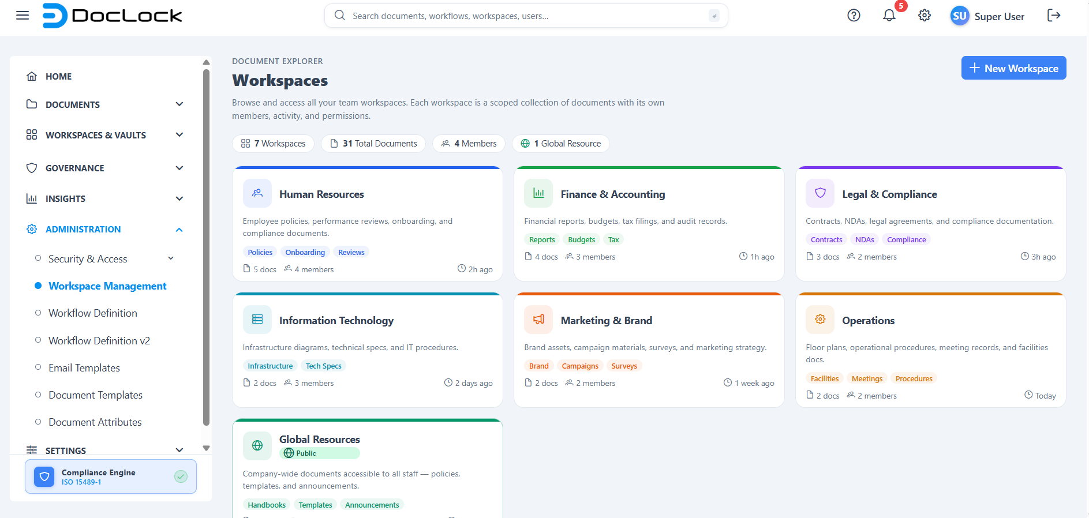Expand the Governance section chevron
Image resolution: width=1089 pixels, height=518 pixels.
click(179, 168)
